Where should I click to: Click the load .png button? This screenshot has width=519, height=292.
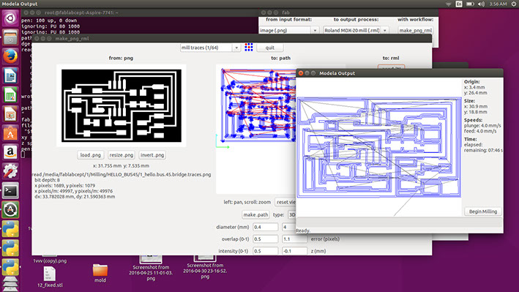[x=90, y=155]
